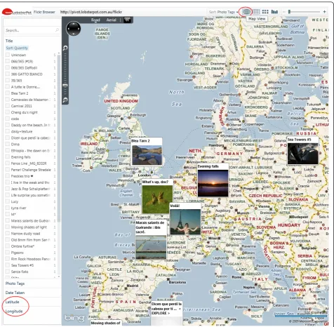Screen dimensions: 334x327
Task: Expand the Title filter category
Action: (9, 41)
